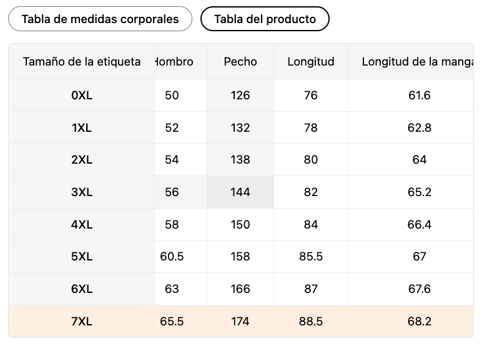Click the Tamaño de la etiqueta header
This screenshot has width=482, height=351.
[x=82, y=62]
